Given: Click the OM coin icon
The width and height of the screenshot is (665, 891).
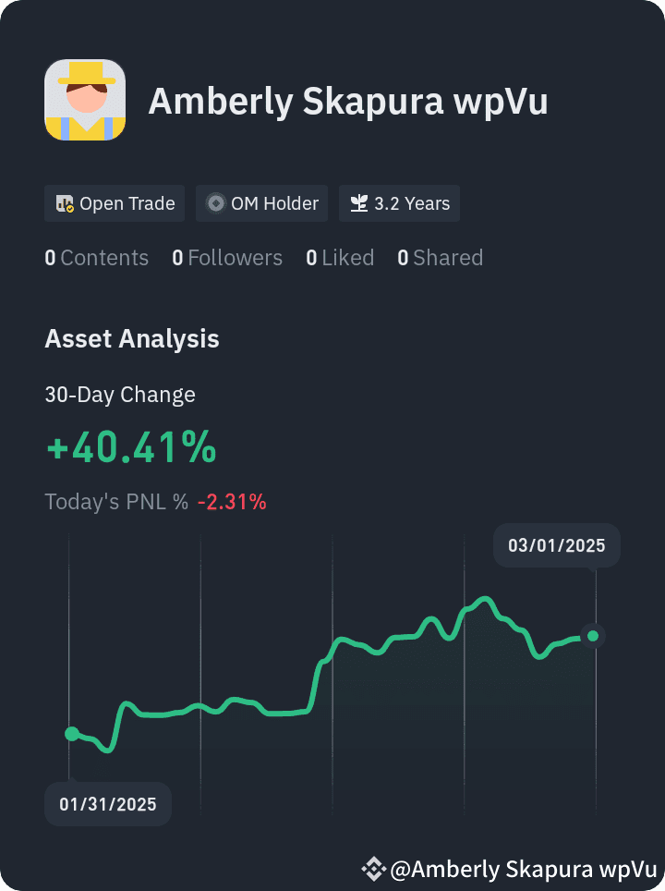Looking at the screenshot, I should (x=216, y=203).
